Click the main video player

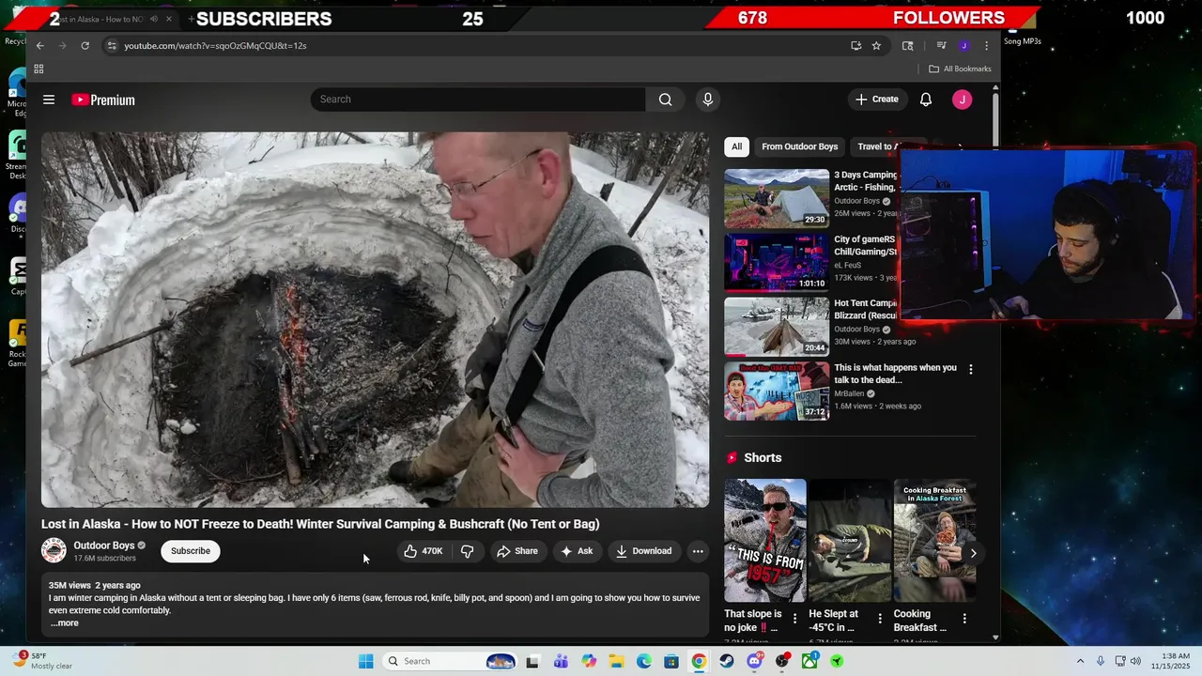click(x=375, y=320)
